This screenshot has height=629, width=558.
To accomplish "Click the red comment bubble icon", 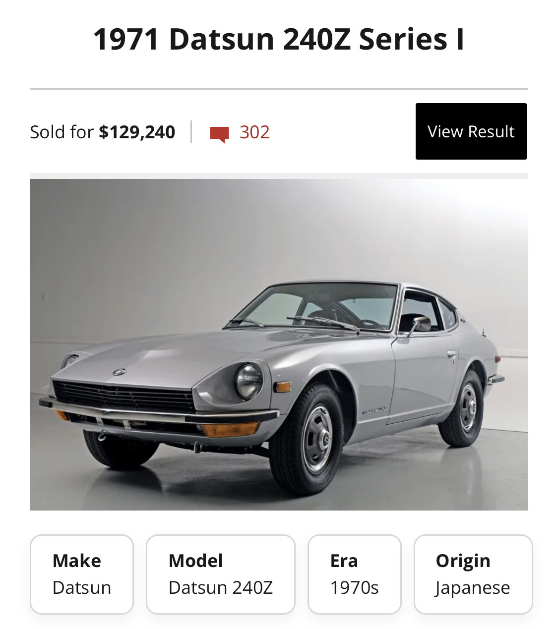I will tap(219, 134).
